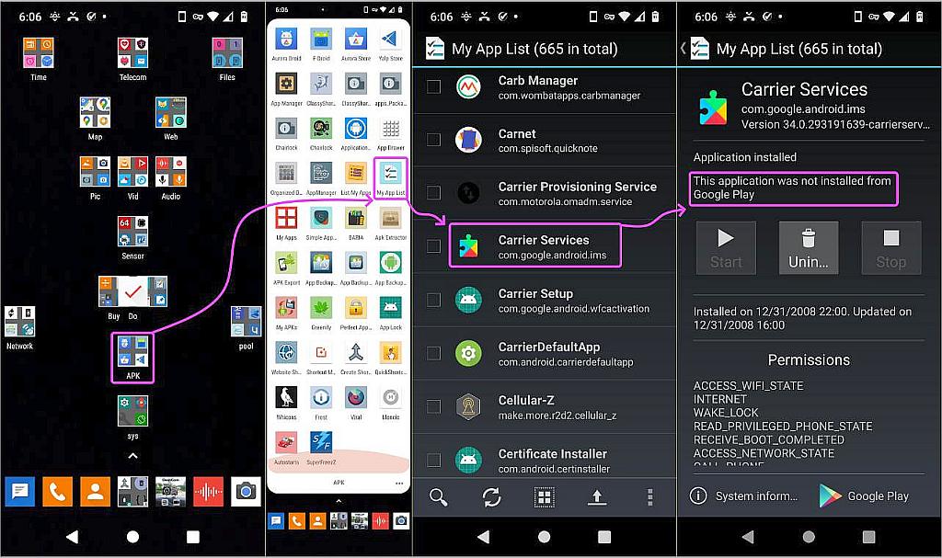Open the Aurora Droid app in the APK folder
The image size is (942, 558).
(x=287, y=40)
